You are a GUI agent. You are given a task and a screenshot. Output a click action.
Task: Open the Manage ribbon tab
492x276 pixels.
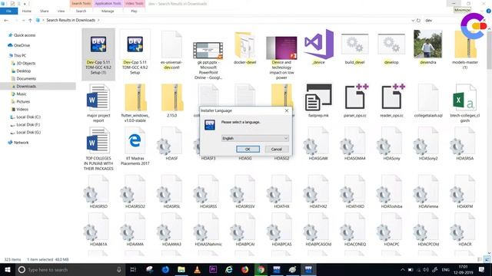point(108,11)
